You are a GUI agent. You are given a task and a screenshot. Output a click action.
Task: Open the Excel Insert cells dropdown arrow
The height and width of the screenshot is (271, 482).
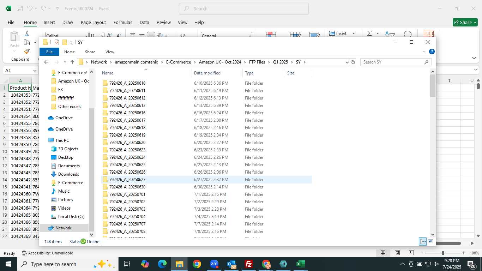tap(354, 34)
